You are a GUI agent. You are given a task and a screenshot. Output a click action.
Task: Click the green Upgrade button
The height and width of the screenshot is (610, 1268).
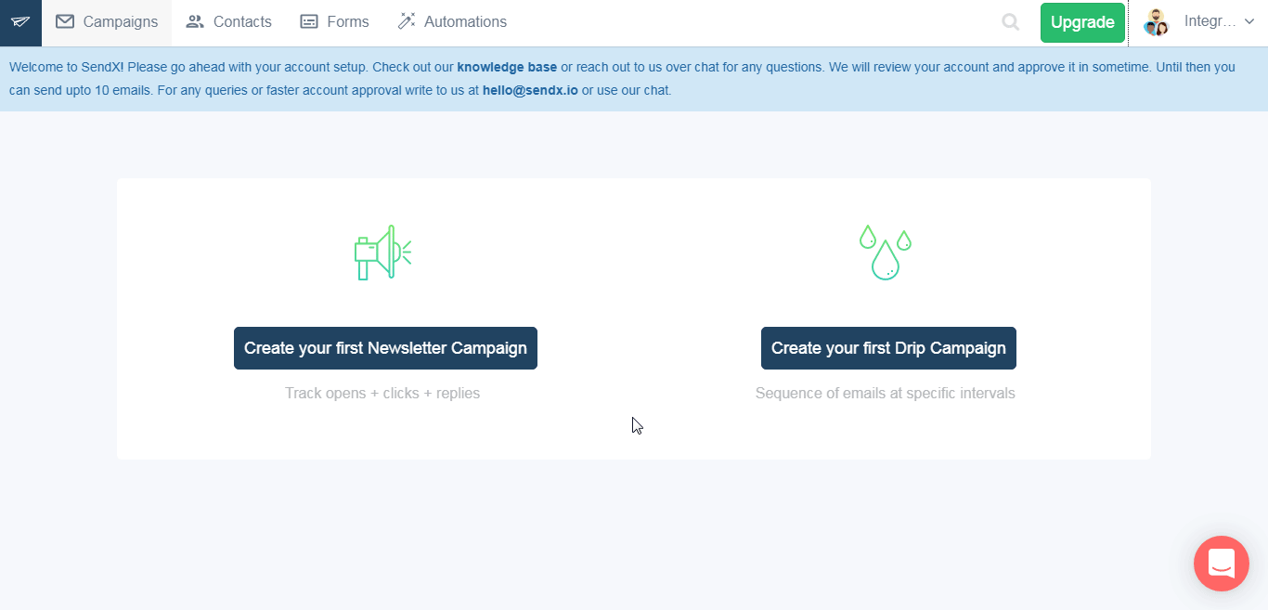(x=1082, y=22)
